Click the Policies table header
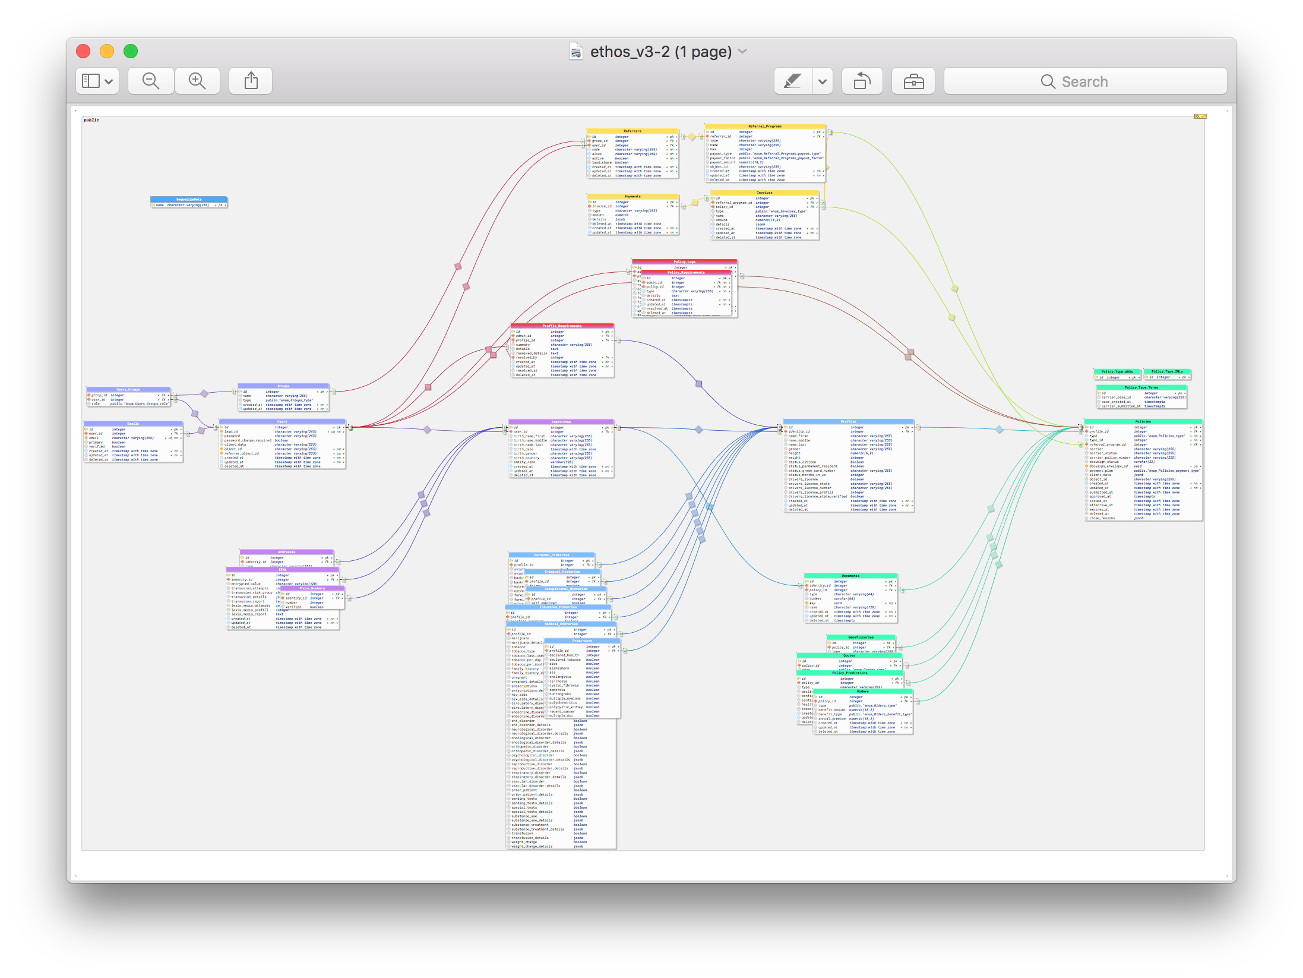Image resolution: width=1303 pixels, height=978 pixels. 1143,421
